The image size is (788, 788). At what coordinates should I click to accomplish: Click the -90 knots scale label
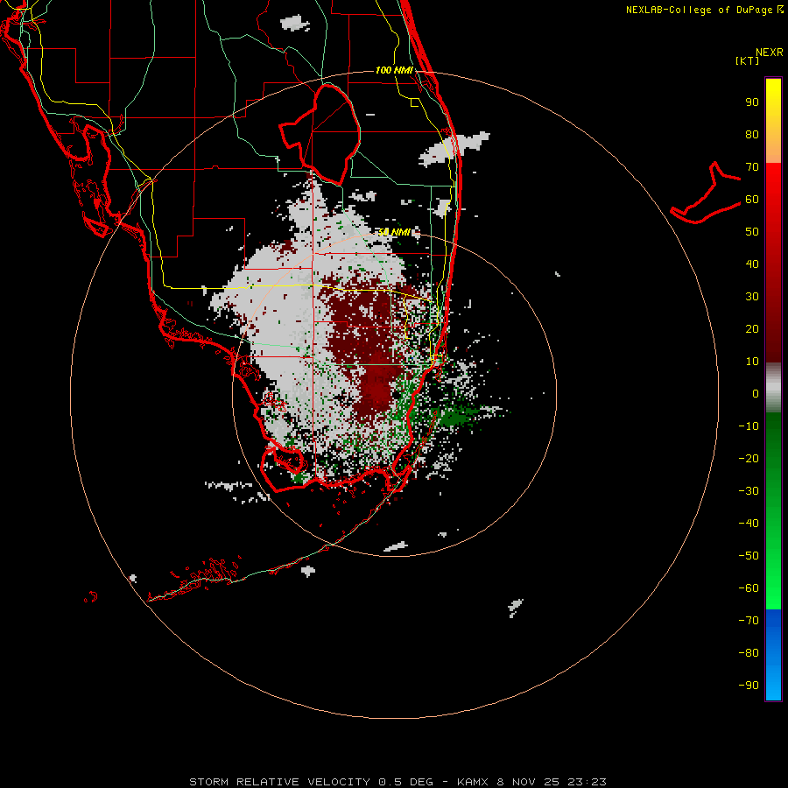click(749, 685)
